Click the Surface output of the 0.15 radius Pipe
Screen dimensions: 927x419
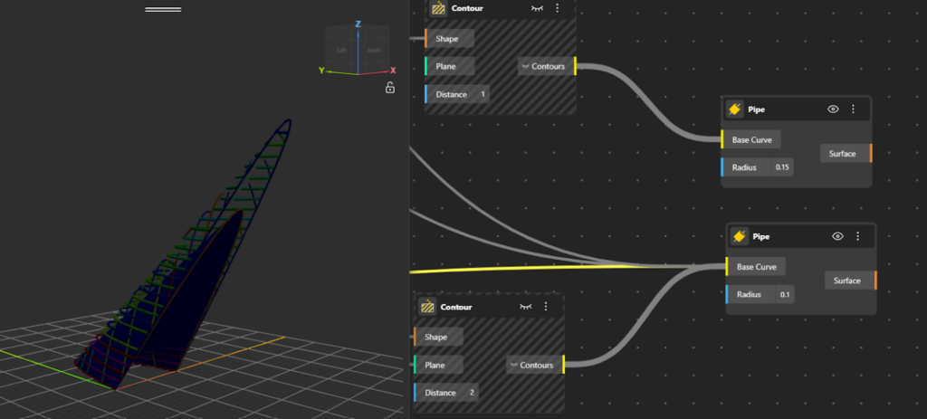[843, 154]
